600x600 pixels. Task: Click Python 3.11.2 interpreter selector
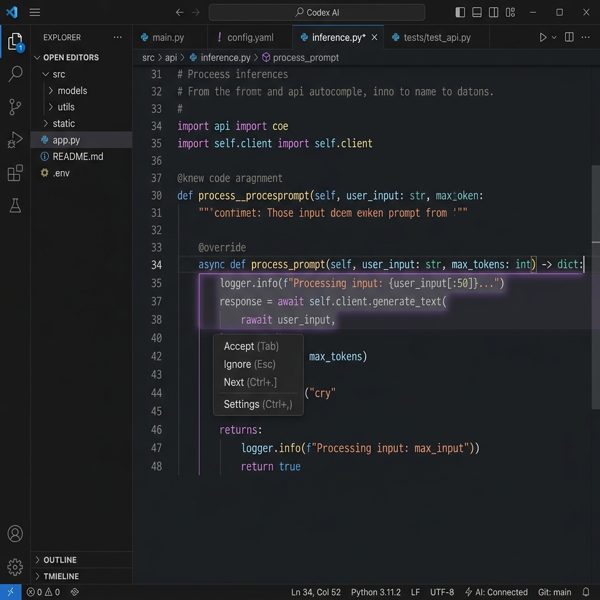pyautogui.click(x=376, y=592)
